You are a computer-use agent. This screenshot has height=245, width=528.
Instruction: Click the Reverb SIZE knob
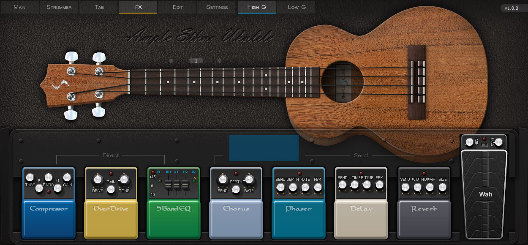(x=442, y=187)
